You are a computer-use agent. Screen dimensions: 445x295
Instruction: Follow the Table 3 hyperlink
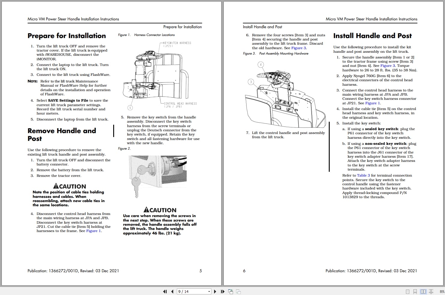pyautogui.click(x=363, y=175)
